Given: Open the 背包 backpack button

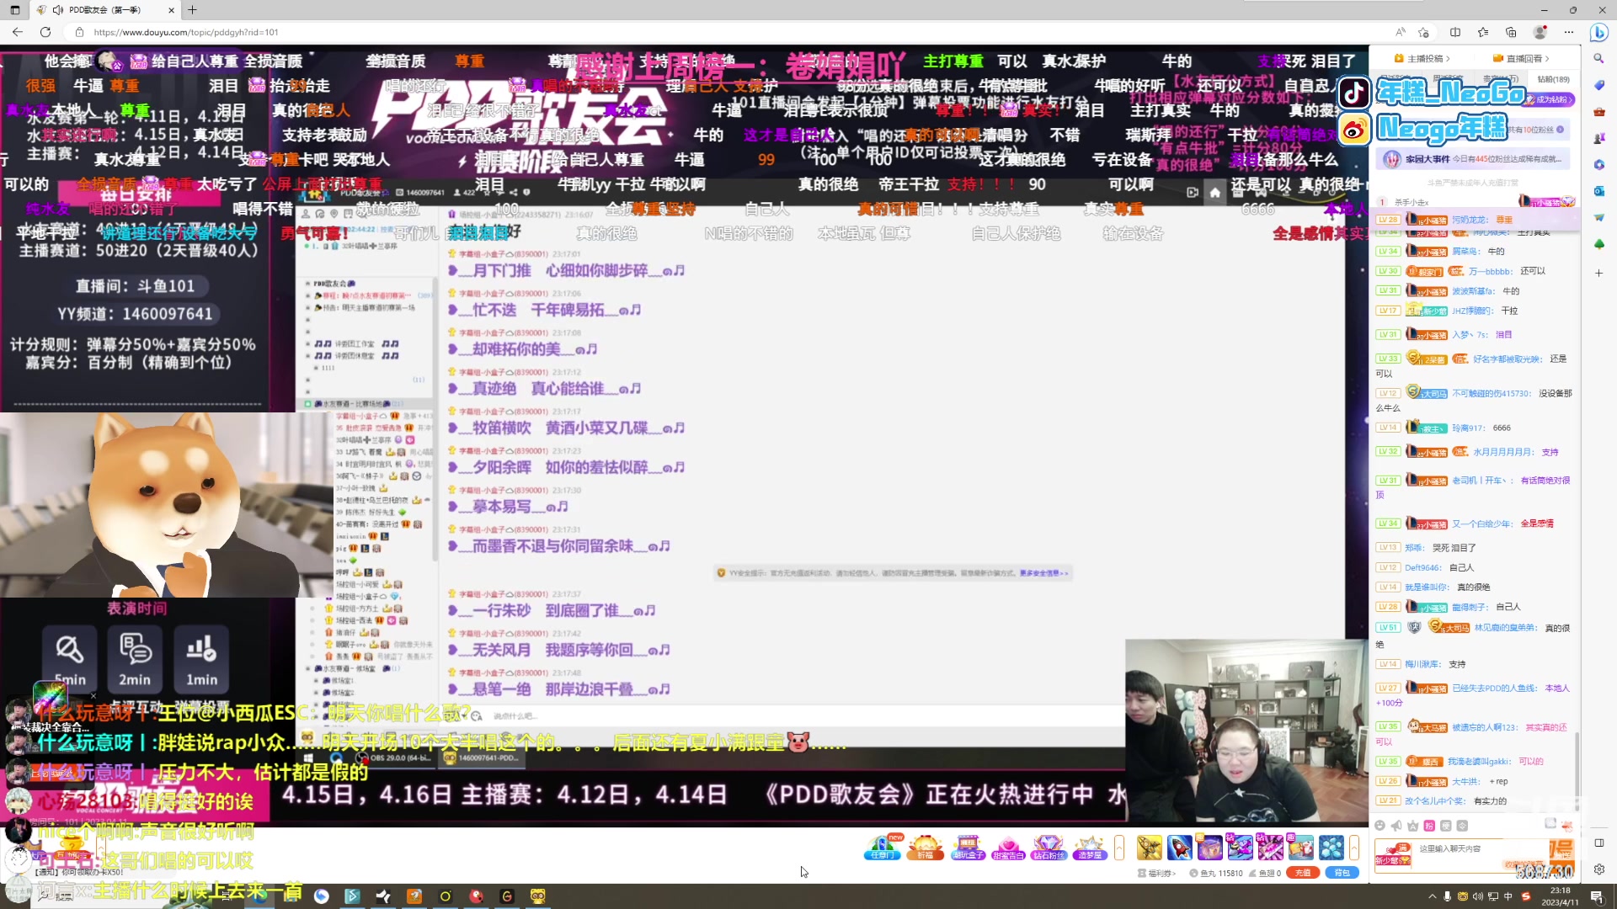Looking at the screenshot, I should tap(1342, 873).
